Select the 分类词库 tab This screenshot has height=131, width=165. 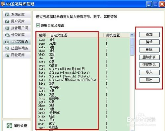[x=17, y=35]
